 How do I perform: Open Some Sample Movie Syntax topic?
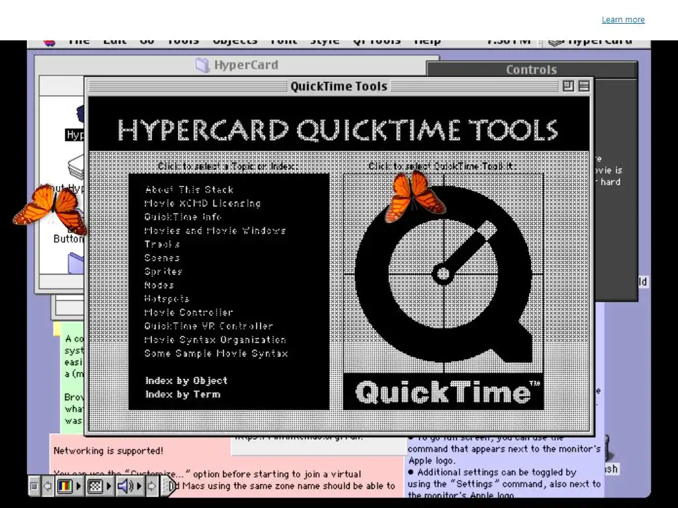pos(217,353)
